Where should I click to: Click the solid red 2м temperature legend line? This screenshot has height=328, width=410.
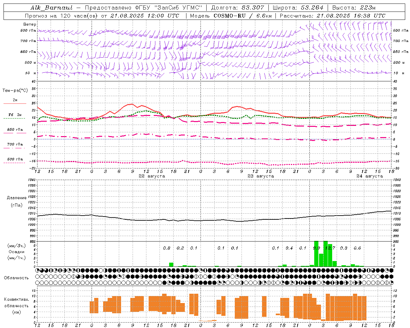point(15,104)
